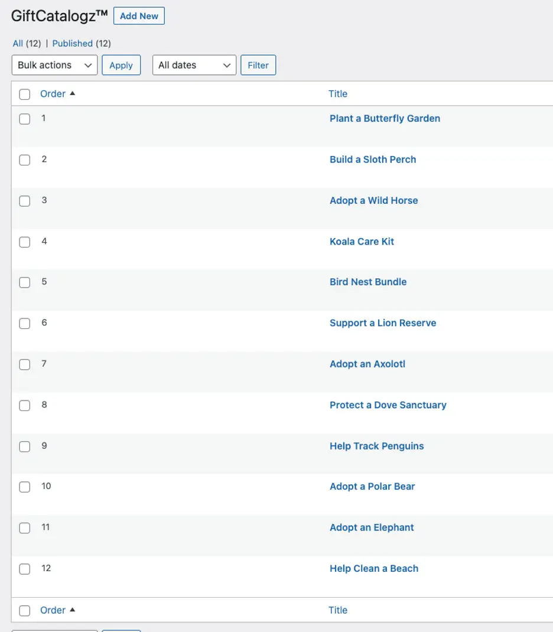The height and width of the screenshot is (632, 553).
Task: Open the Adopt a Wild Horse item
Action: [x=373, y=200]
